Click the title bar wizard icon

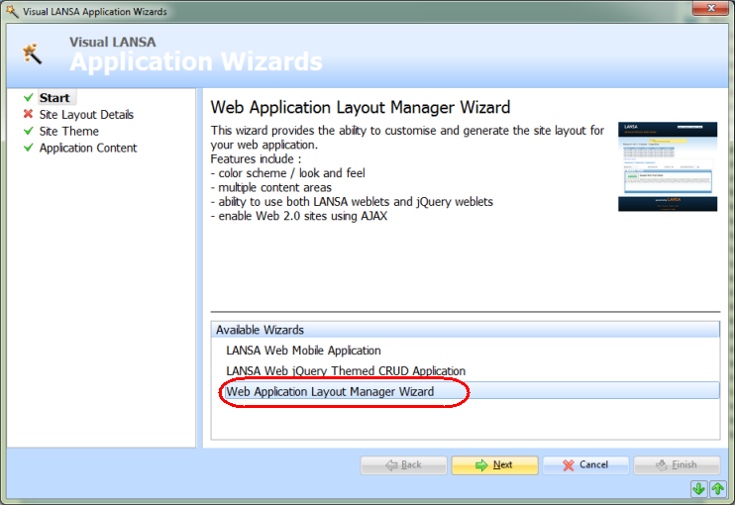coord(12,11)
